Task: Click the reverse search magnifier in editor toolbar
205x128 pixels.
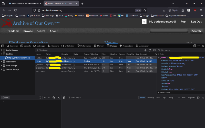Action: [x=54, y=98]
